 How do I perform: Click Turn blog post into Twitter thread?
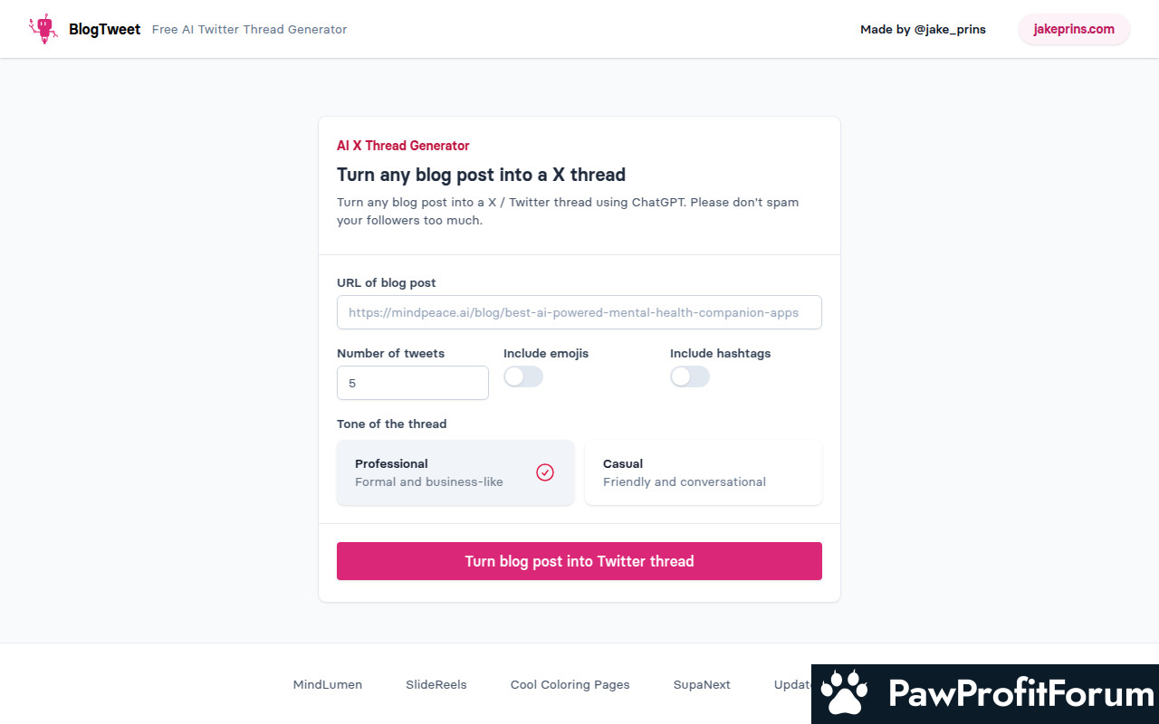579,561
